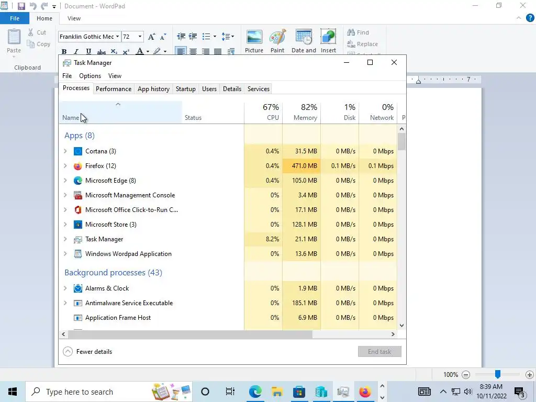The width and height of the screenshot is (536, 402).
Task: Toggle Strikethrough formatting in WordPad
Action: [101, 52]
